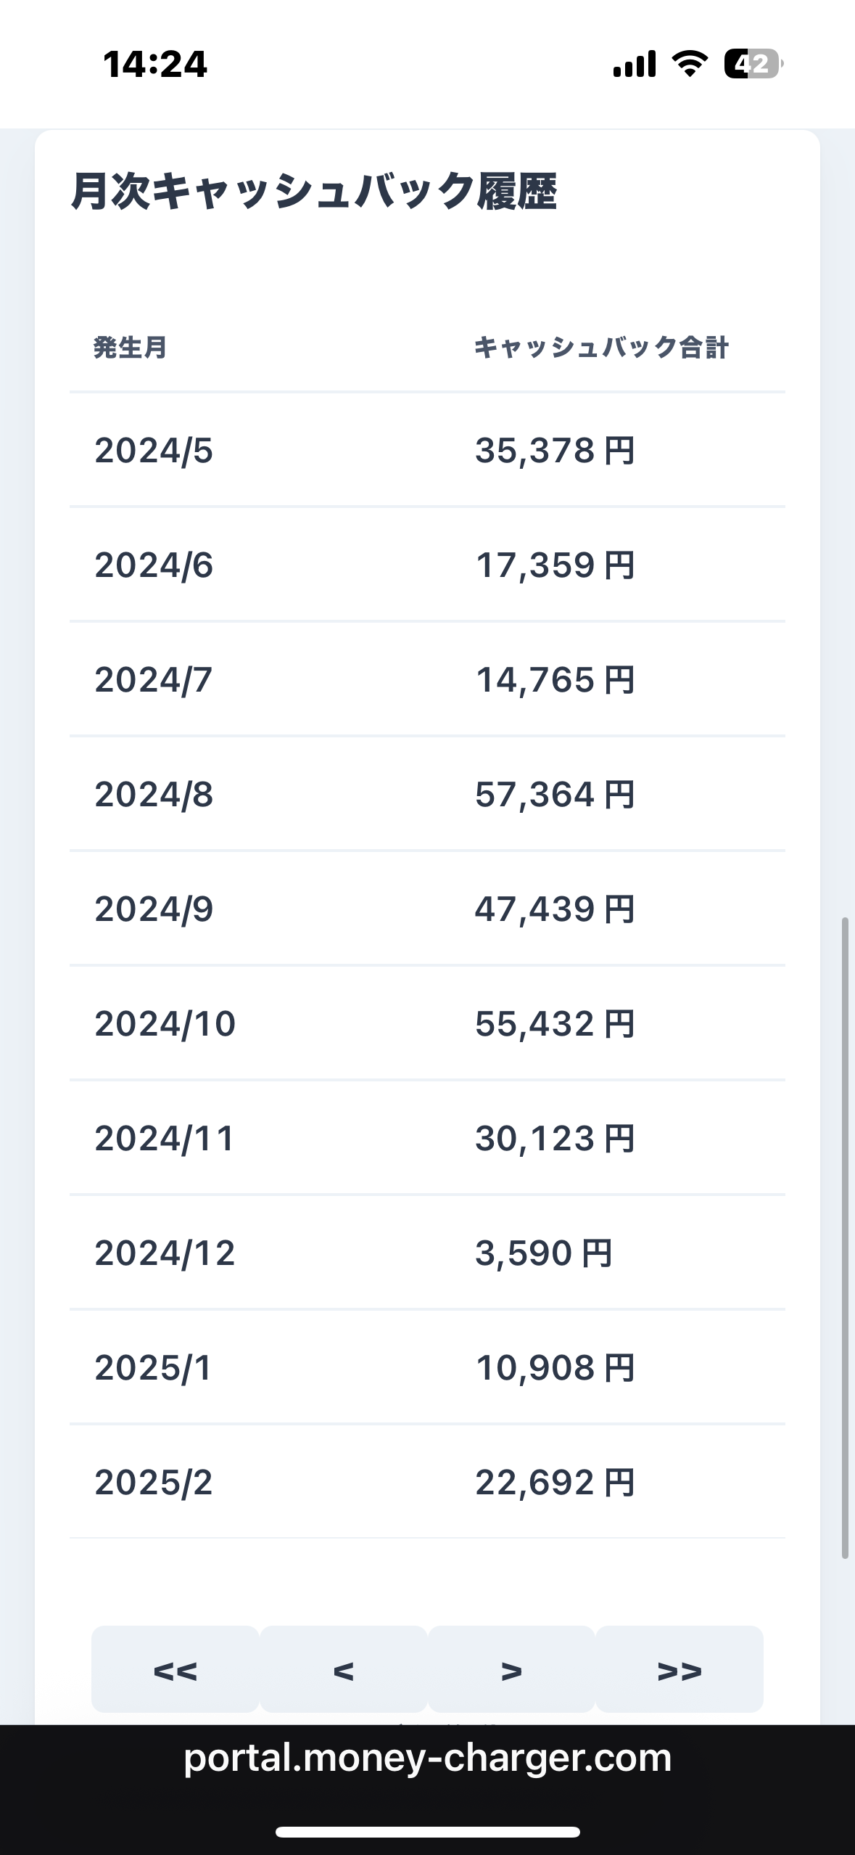Screen dimensions: 855x1855
Task: Tap the 2025/1 row with 10,908 円
Action: tap(427, 1367)
